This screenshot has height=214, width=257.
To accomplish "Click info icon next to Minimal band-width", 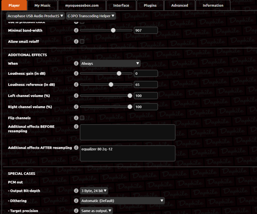I will pyautogui.click(x=76, y=31).
